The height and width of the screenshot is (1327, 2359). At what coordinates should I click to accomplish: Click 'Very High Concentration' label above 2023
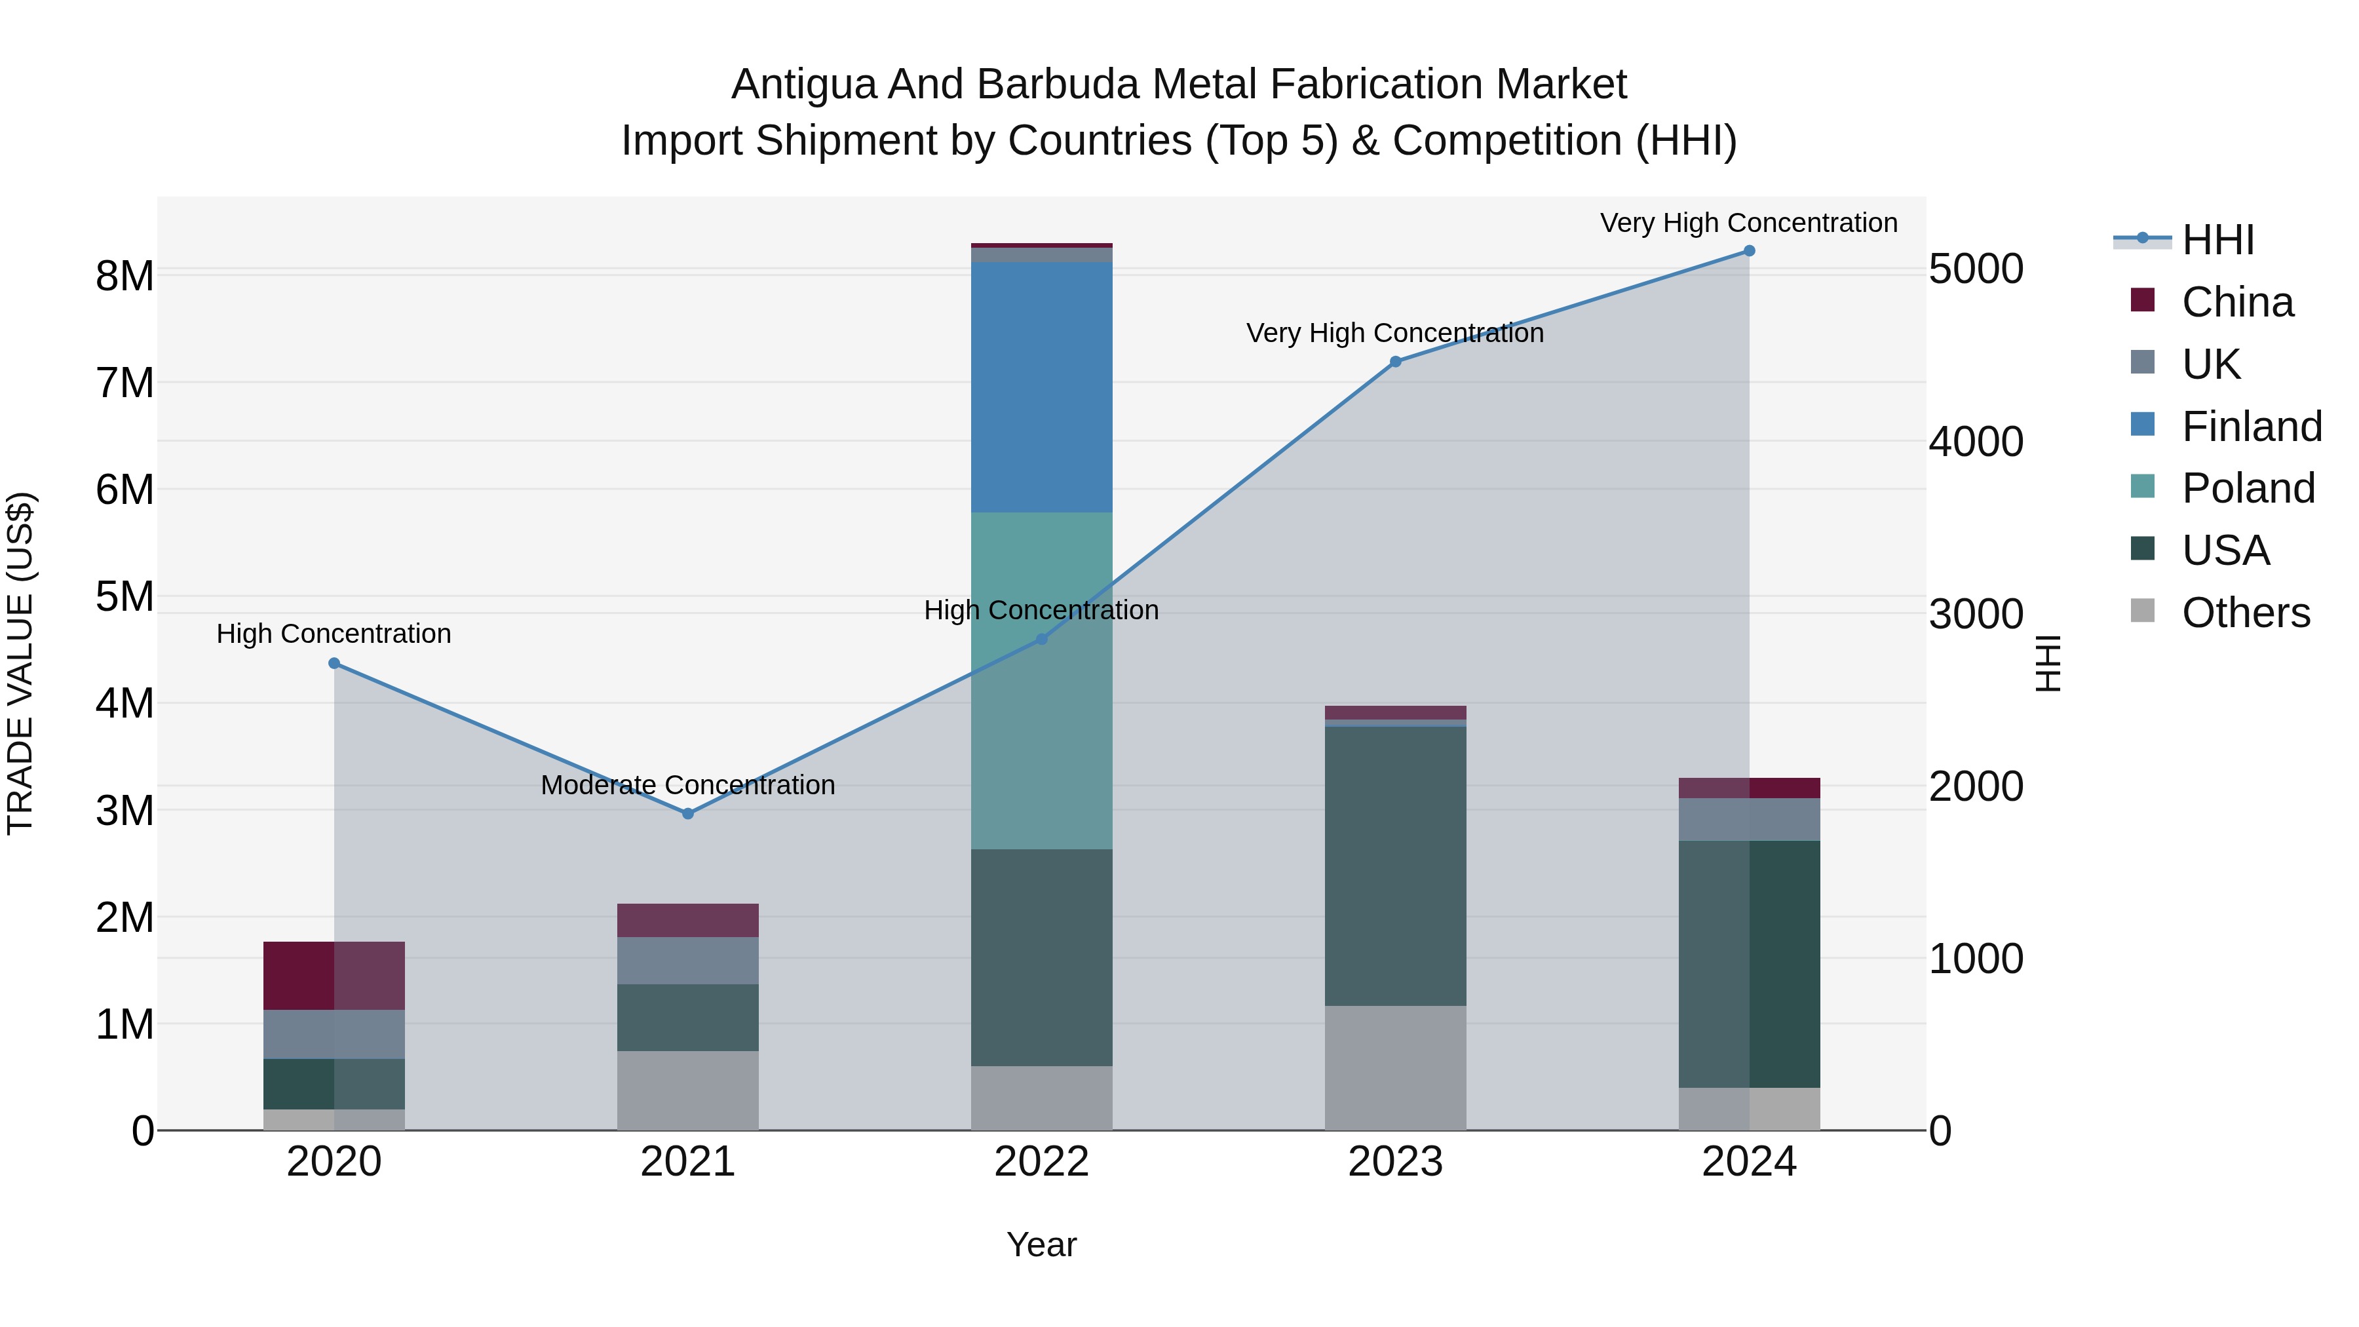[1396, 332]
